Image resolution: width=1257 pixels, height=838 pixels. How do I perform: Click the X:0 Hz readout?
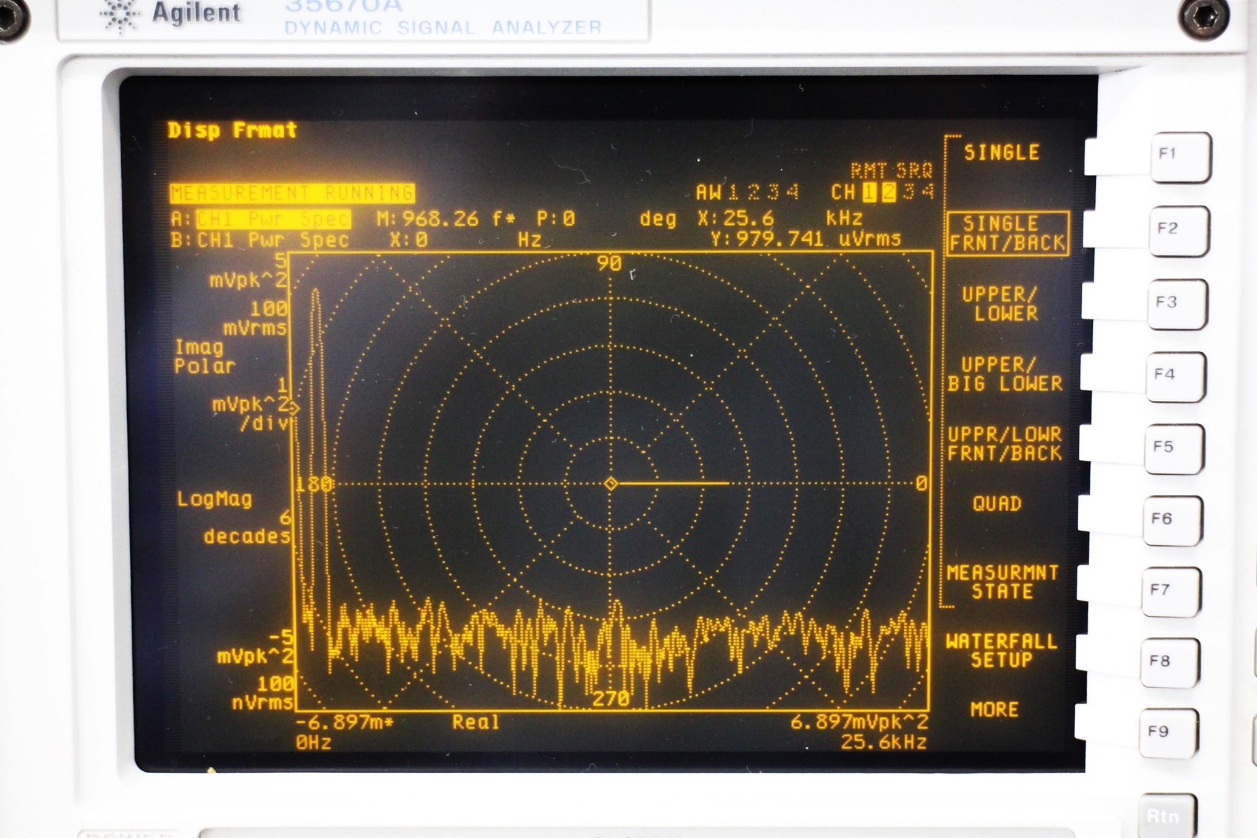coord(465,240)
